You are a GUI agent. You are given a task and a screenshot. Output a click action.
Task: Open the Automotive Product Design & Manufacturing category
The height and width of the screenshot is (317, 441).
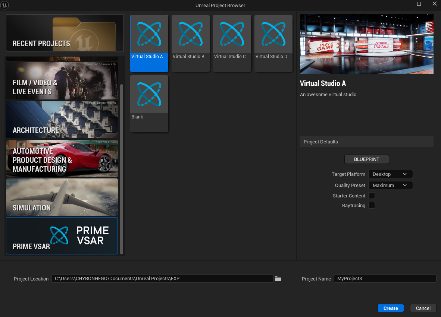point(62,158)
